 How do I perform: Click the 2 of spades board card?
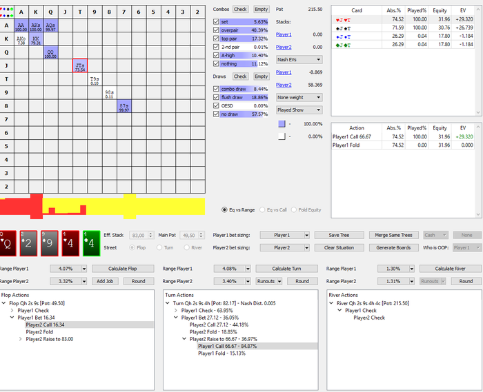tap(29, 243)
